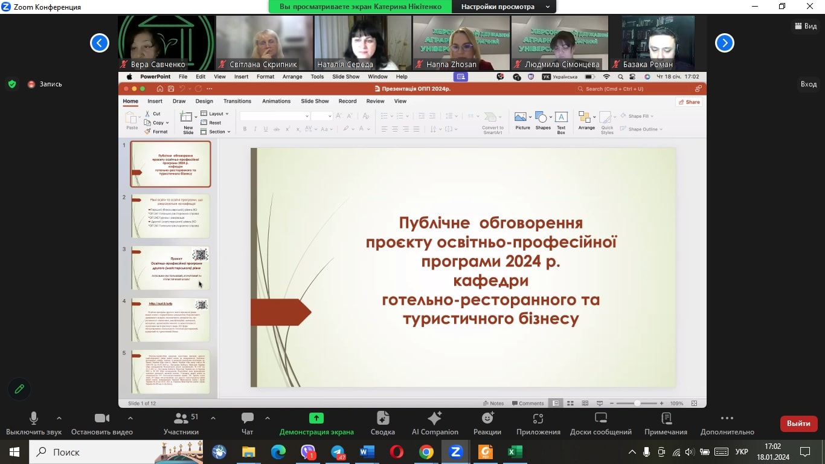Open the Animations ribbon tab

[276, 101]
